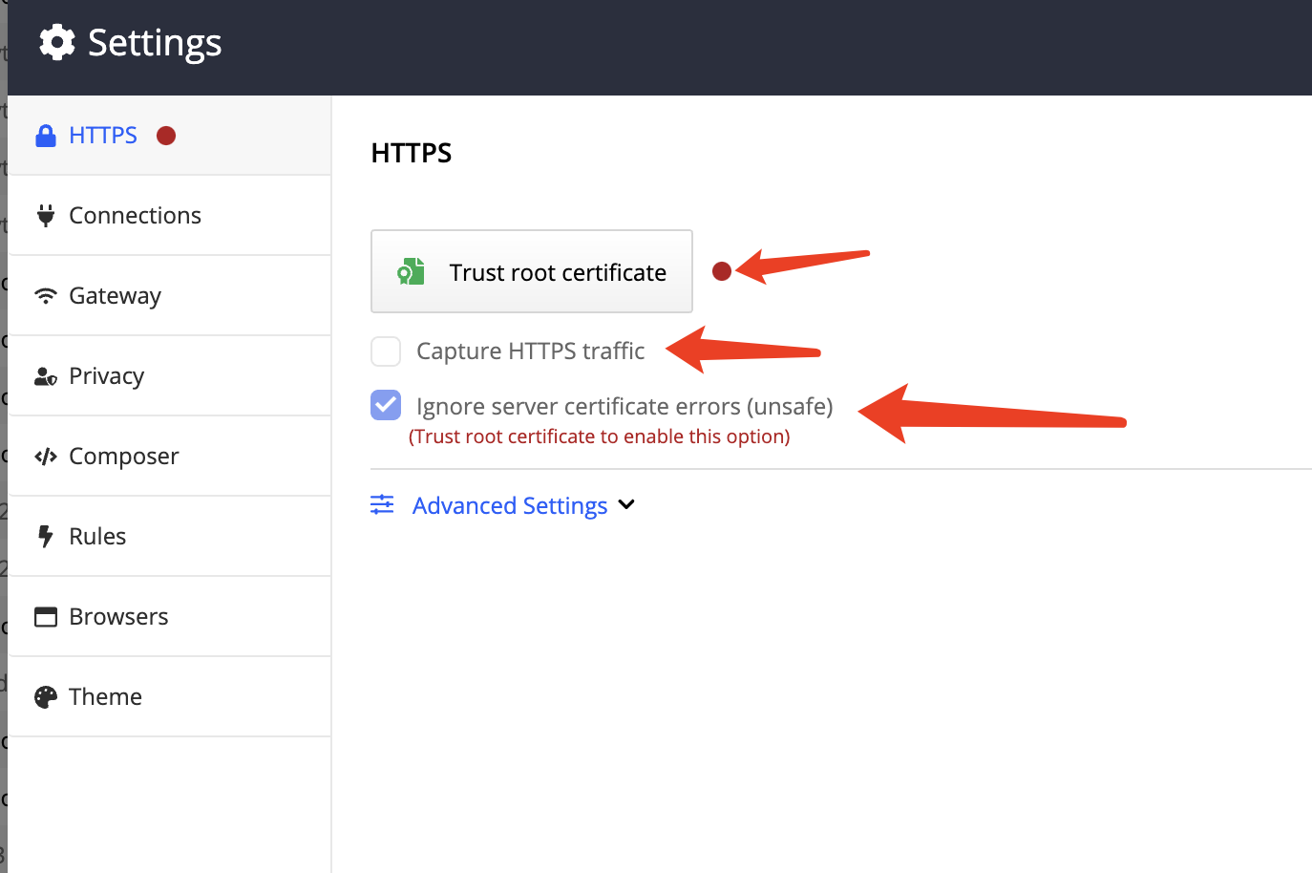The width and height of the screenshot is (1312, 873).
Task: Click the Advanced Settings sliders icon
Action: click(382, 504)
